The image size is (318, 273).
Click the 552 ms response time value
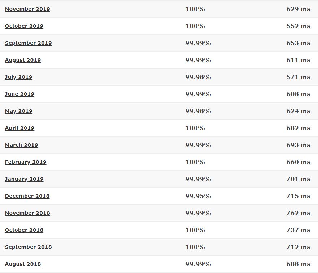(x=298, y=26)
